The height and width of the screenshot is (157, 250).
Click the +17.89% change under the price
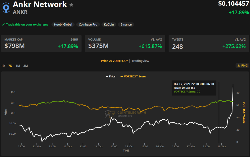coord(239,12)
